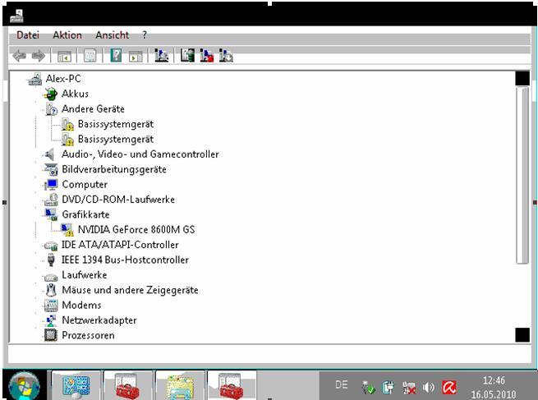The width and height of the screenshot is (538, 400).
Task: Click the scrollbar down arrow of device list
Action: 522,335
